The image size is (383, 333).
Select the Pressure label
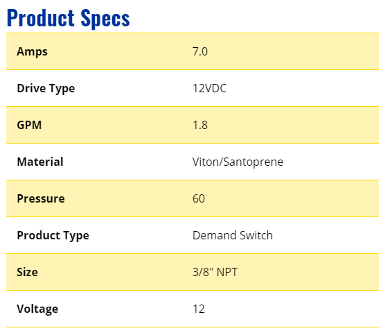[41, 198]
